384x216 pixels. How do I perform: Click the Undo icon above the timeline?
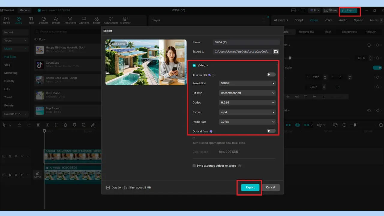pyautogui.click(x=20, y=125)
